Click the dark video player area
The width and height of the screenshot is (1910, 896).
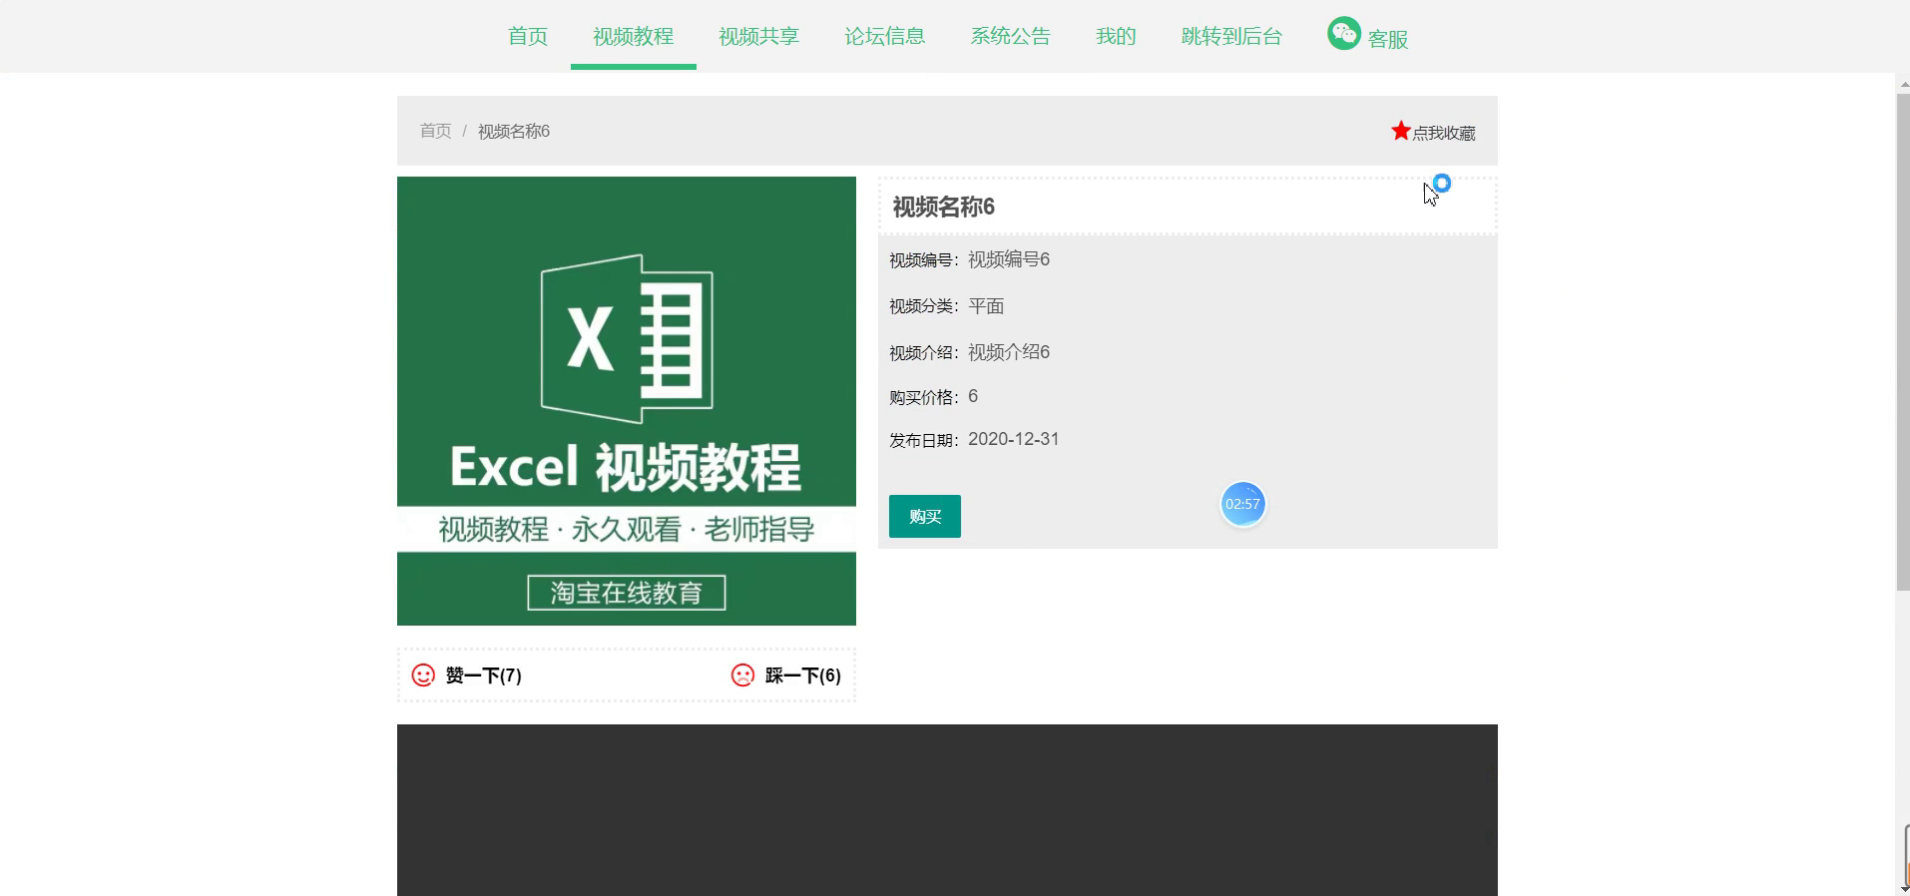pos(947,810)
